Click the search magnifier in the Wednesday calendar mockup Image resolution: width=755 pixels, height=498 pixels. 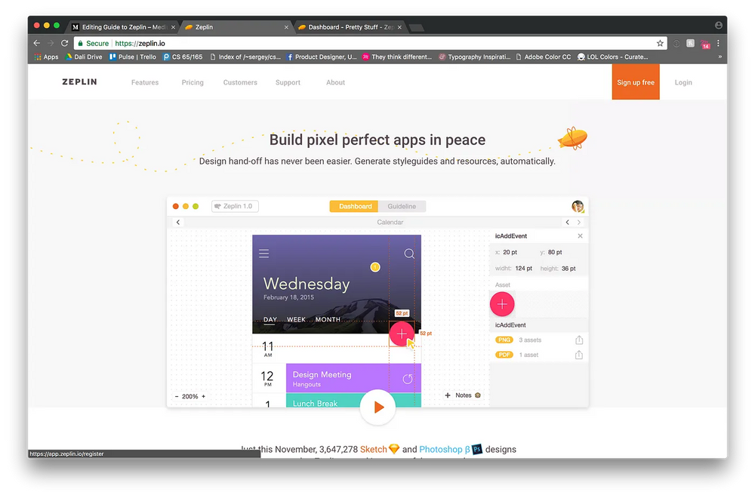tap(409, 254)
